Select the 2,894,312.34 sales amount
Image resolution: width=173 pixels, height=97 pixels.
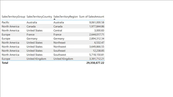97,39
